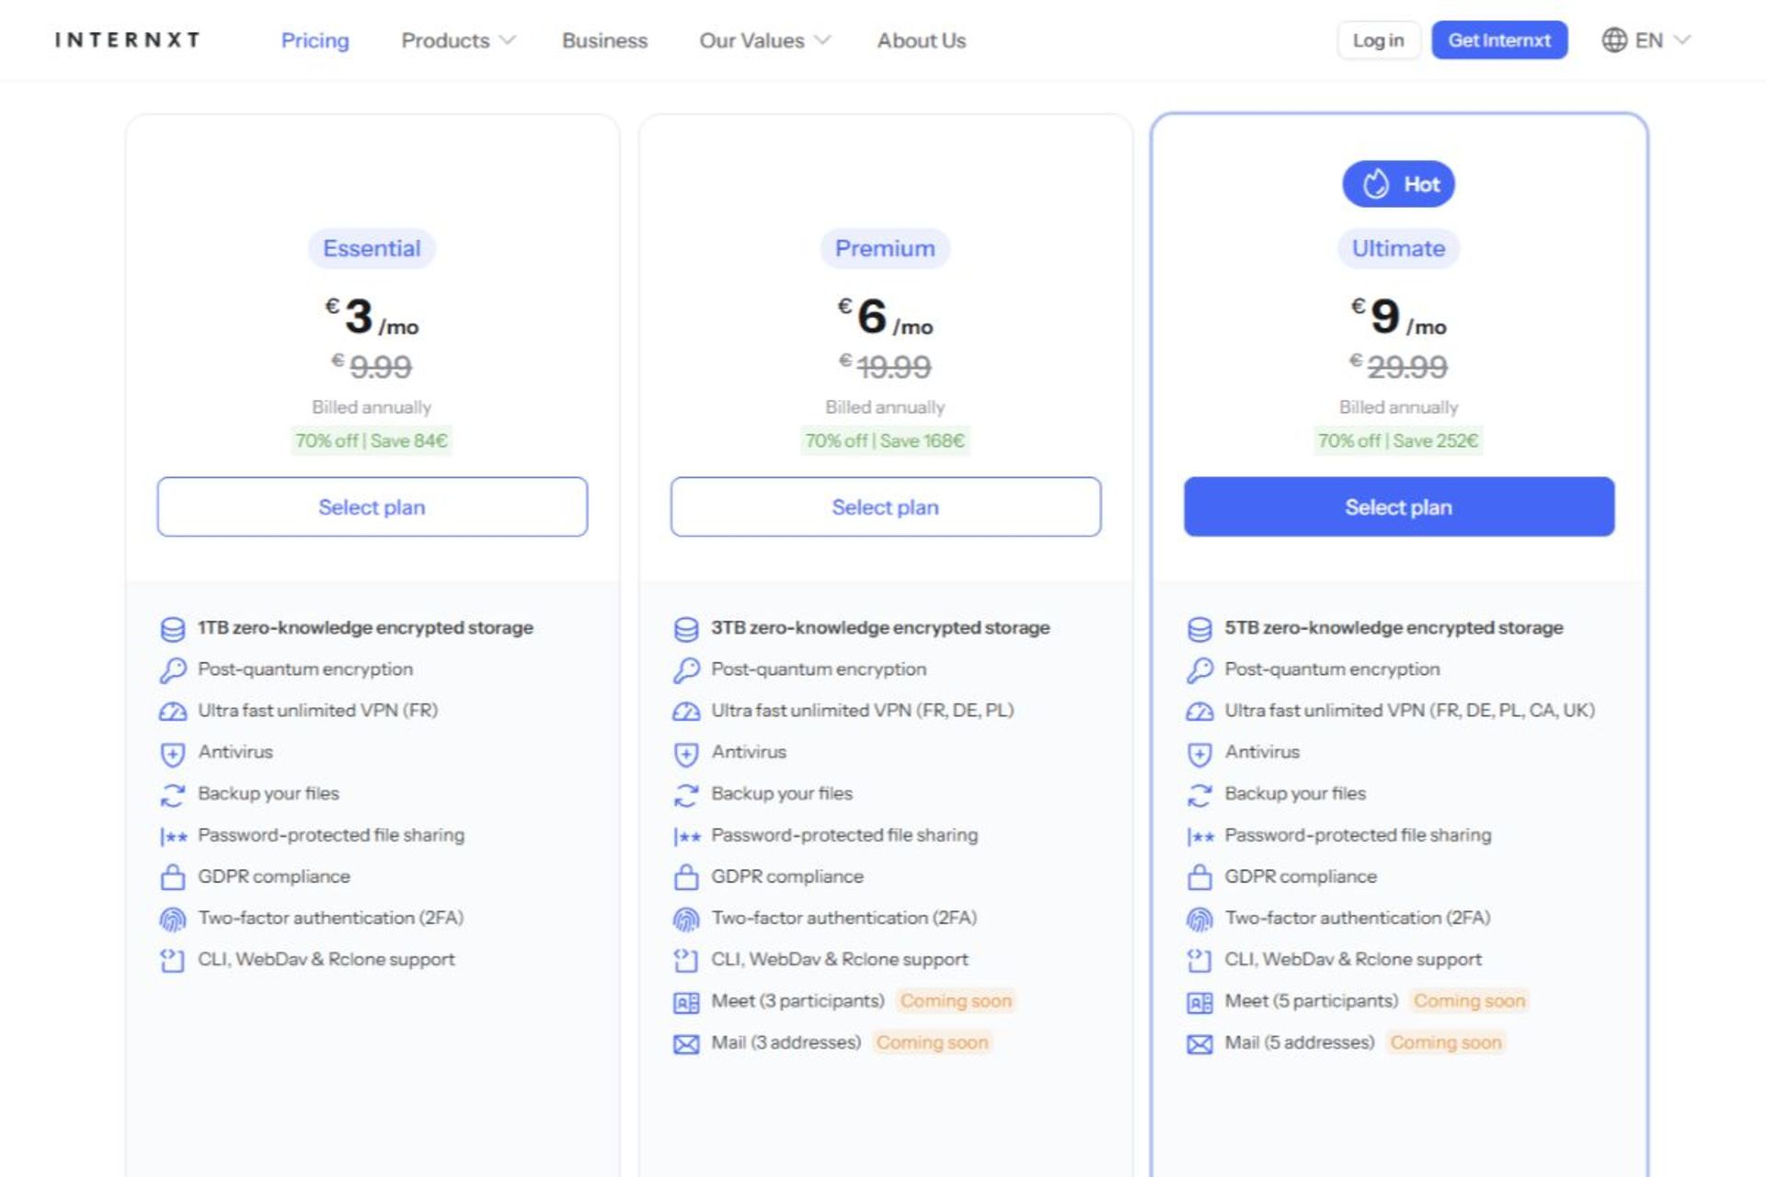Click Premium plan Antivirus shield icon

[686, 754]
